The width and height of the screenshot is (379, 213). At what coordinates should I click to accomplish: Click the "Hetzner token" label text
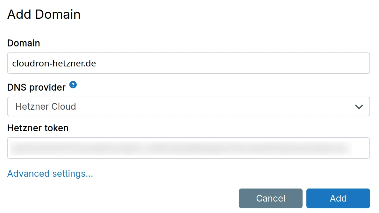pyautogui.click(x=38, y=128)
